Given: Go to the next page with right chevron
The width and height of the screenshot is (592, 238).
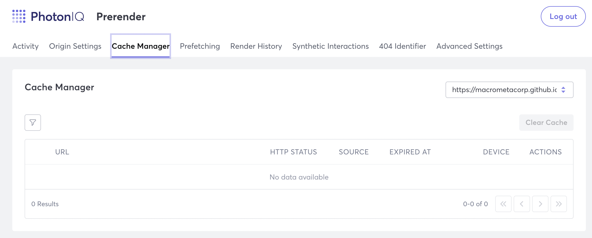Looking at the screenshot, I should (x=540, y=204).
